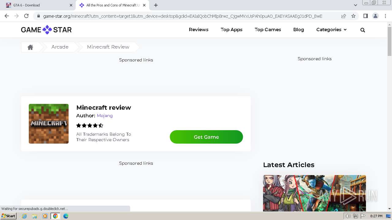Reload the current page
Image resolution: width=392 pixels, height=220 pixels.
coord(26,16)
